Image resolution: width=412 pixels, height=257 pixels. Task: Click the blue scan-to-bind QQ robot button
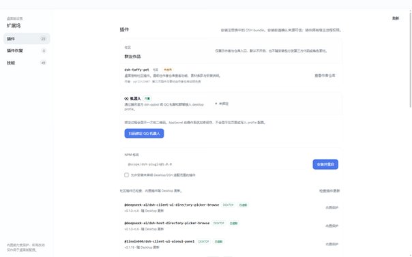[144, 134]
